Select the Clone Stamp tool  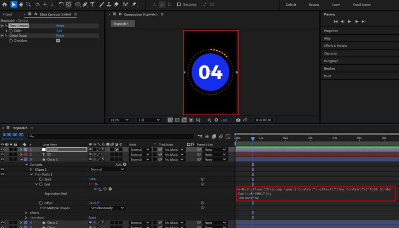109,4
